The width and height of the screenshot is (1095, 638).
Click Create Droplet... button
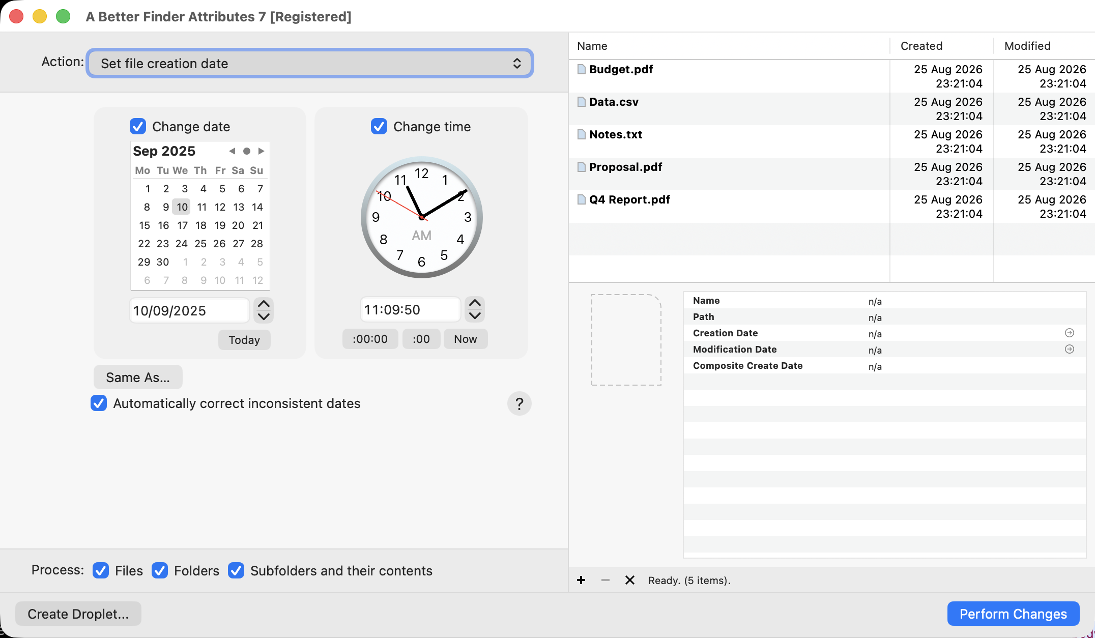coord(78,614)
